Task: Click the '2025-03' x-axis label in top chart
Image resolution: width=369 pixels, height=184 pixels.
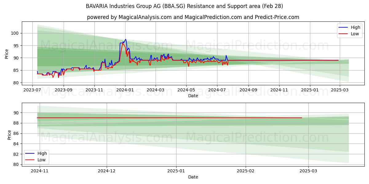Action: point(339,90)
